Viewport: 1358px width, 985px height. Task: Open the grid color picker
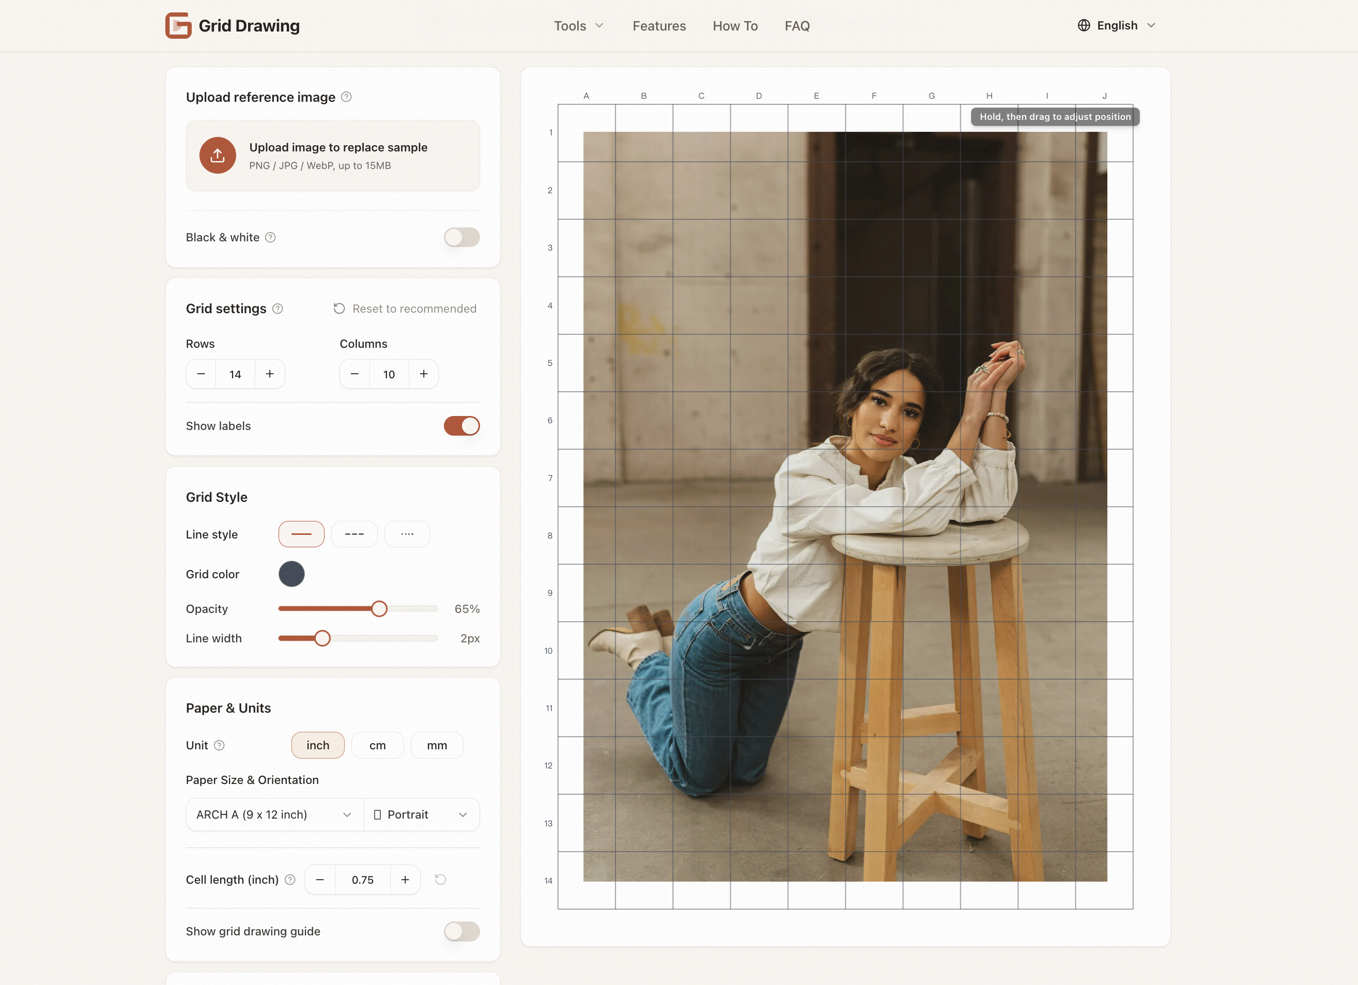[x=291, y=574]
